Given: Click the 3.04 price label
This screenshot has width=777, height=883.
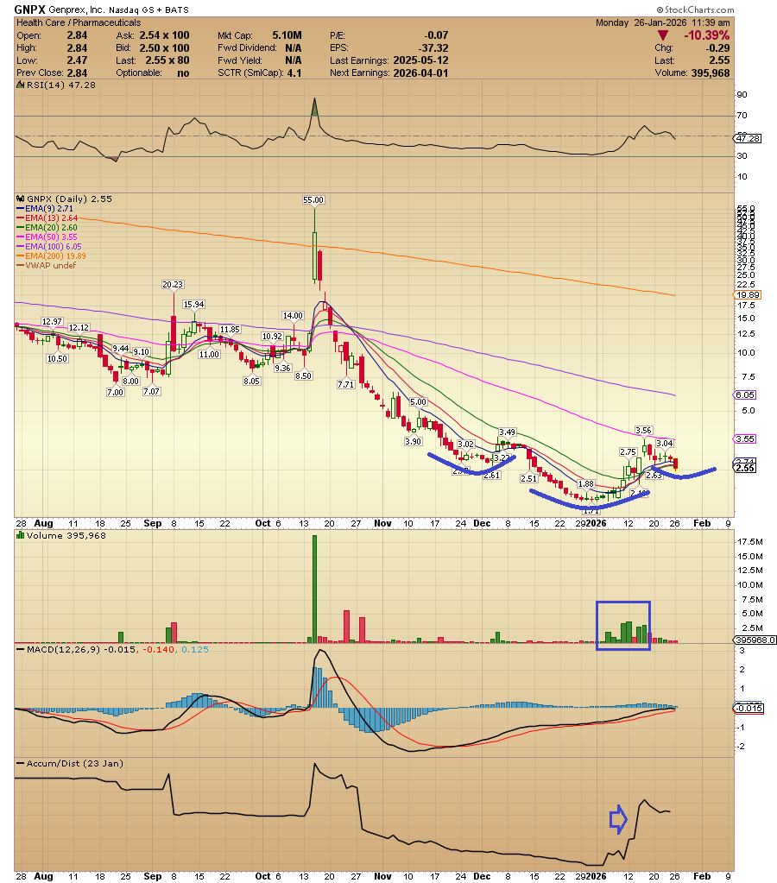Looking at the screenshot, I should pos(665,443).
